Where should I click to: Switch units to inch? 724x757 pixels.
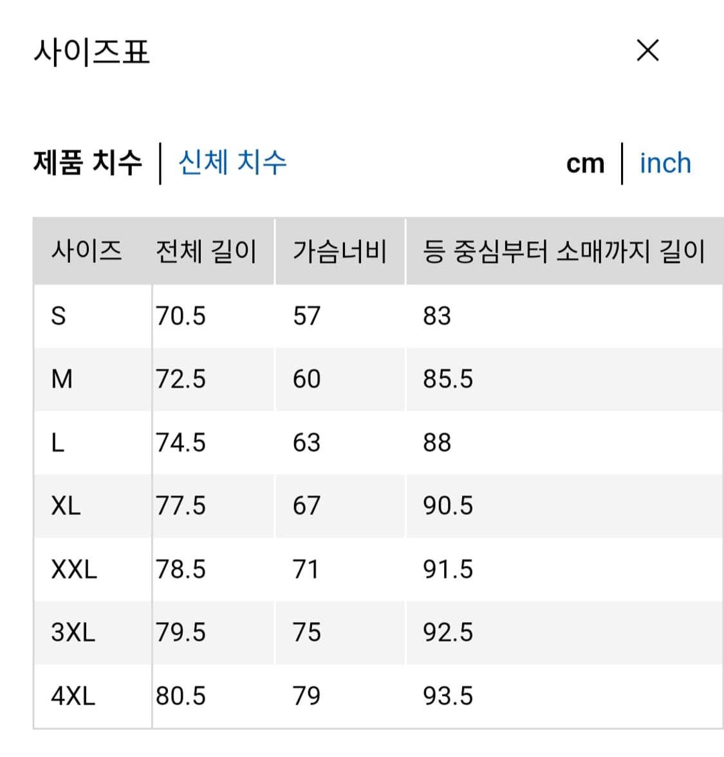pyautogui.click(x=665, y=163)
